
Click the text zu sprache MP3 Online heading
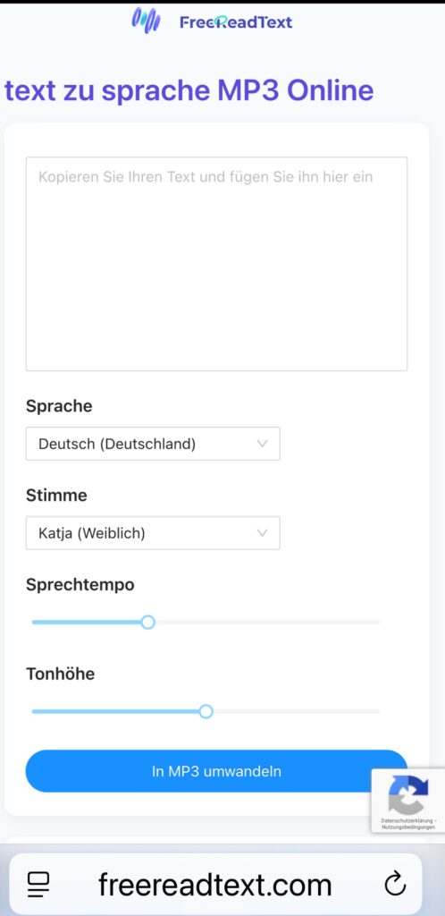click(189, 90)
